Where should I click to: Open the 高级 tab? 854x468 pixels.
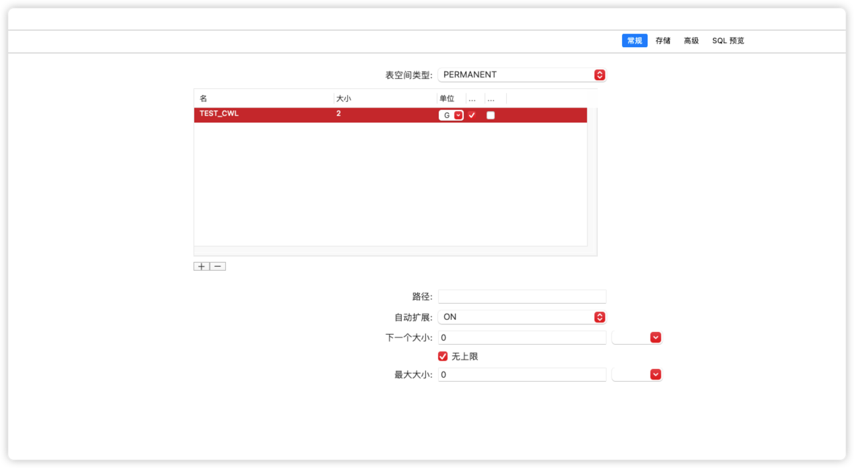coord(692,40)
